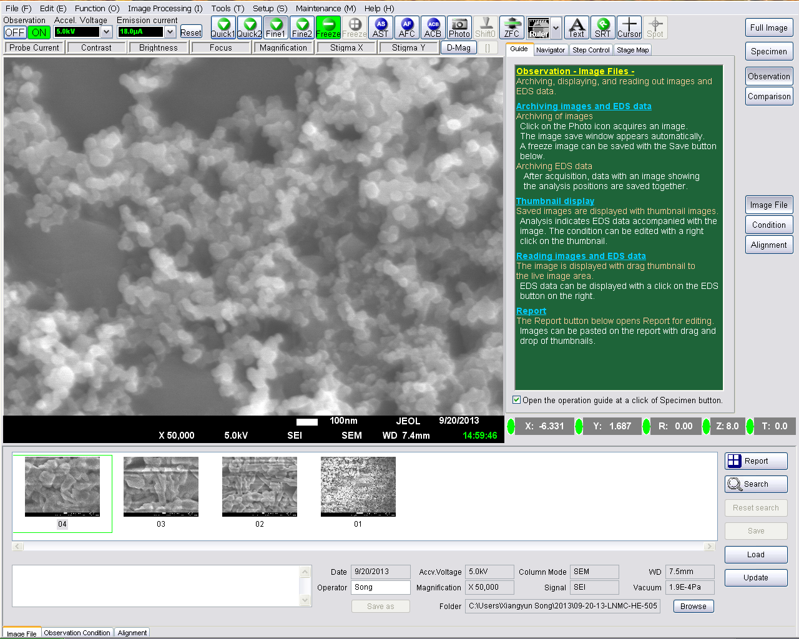
Task: Click the Photo camera icon
Action: [459, 27]
